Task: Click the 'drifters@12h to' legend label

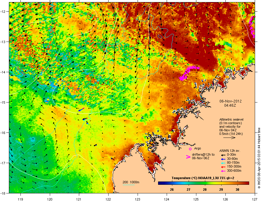Action: click(203, 154)
